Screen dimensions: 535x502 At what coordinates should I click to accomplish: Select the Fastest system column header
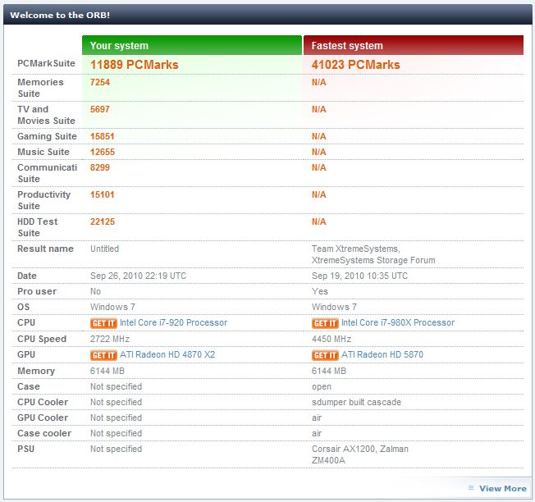click(x=414, y=45)
